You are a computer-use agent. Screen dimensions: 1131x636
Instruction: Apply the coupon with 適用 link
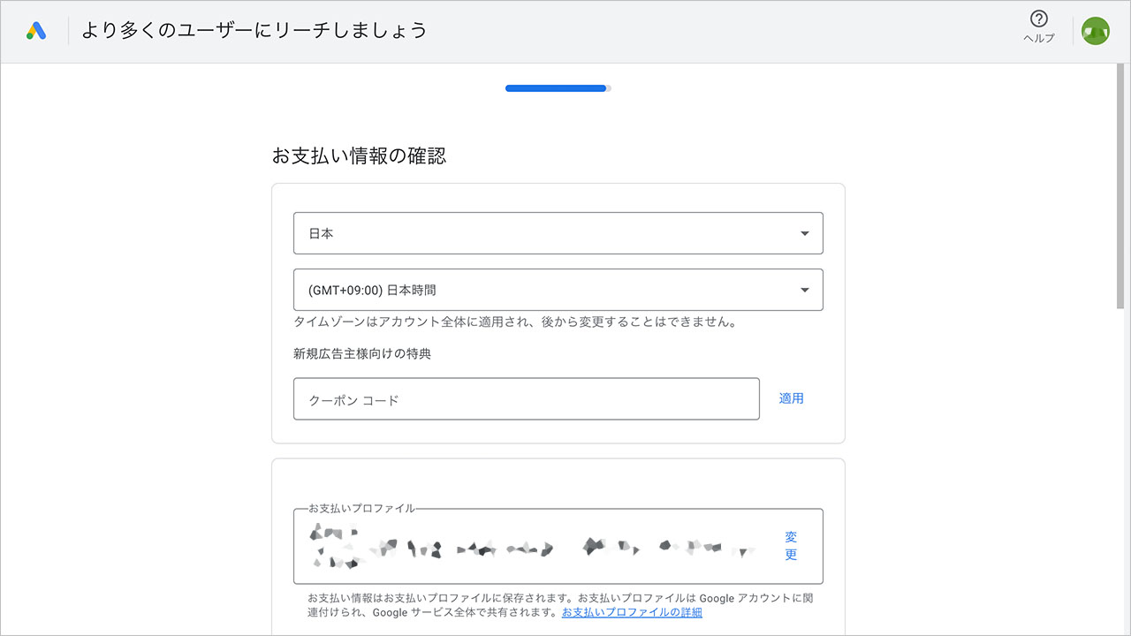790,397
